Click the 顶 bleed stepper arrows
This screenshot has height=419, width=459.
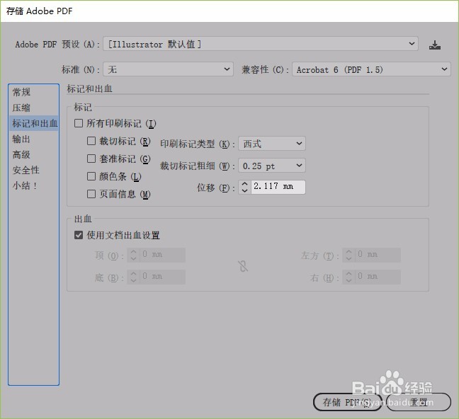coord(133,255)
